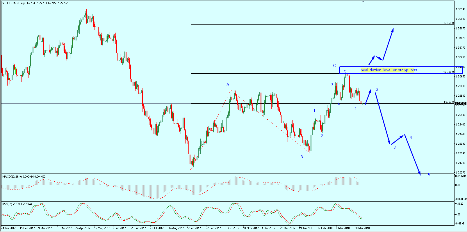
Task: Click the 31 Mar 2017 date label
Action: [64, 228]
